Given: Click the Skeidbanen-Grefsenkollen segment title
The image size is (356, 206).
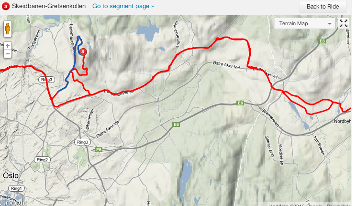Looking at the screenshot, I should pyautogui.click(x=49, y=6).
